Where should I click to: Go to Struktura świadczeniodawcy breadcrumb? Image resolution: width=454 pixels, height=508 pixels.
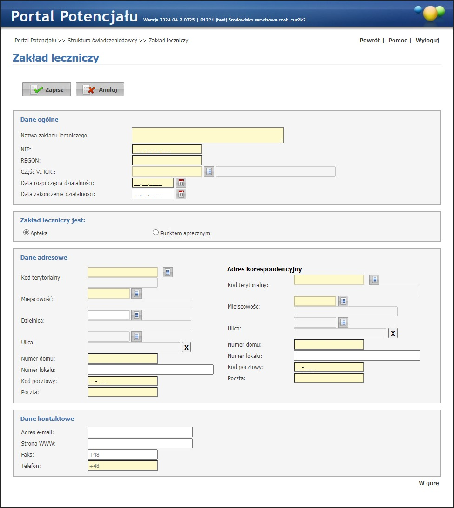pos(102,41)
